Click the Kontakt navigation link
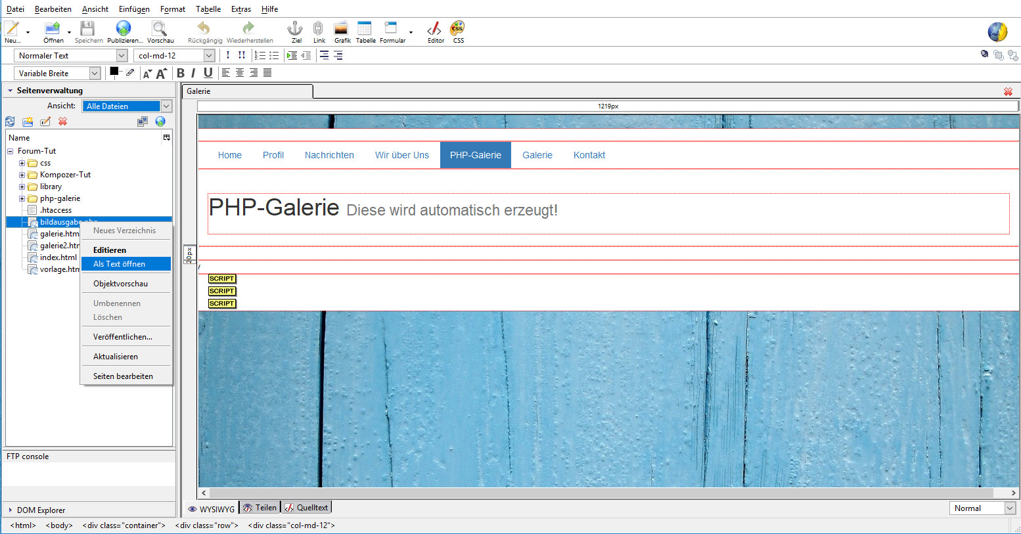Viewport: 1021px width, 534px height. [589, 155]
